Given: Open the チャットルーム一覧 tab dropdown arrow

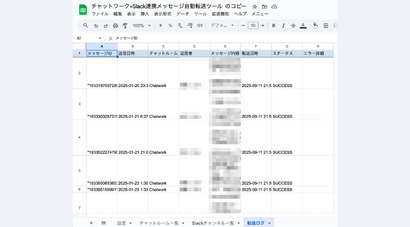Looking at the screenshot, I should tap(183, 223).
